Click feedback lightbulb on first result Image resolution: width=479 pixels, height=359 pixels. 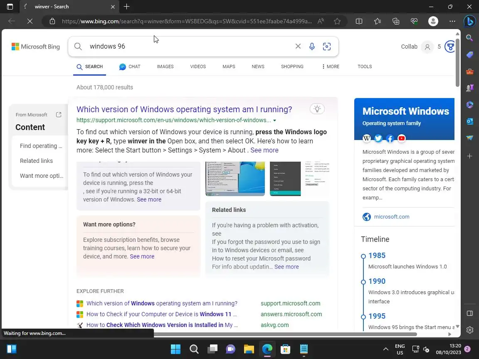click(x=317, y=109)
